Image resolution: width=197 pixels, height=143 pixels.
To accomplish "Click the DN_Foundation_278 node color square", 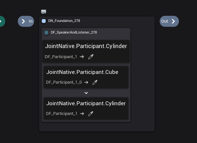I will tap(44, 21).
